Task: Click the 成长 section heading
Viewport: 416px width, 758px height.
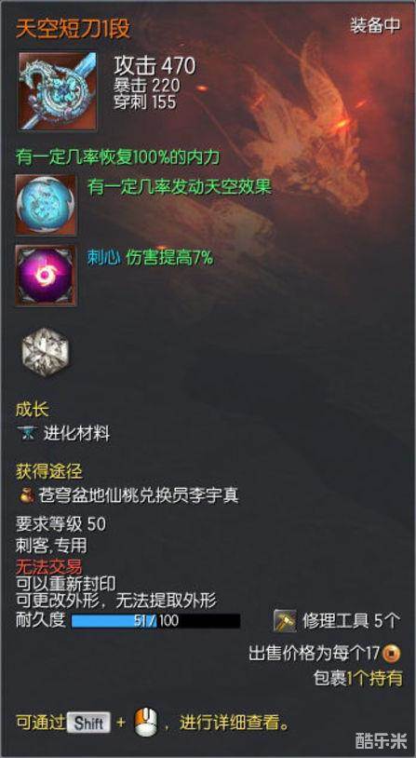Action: [33, 411]
